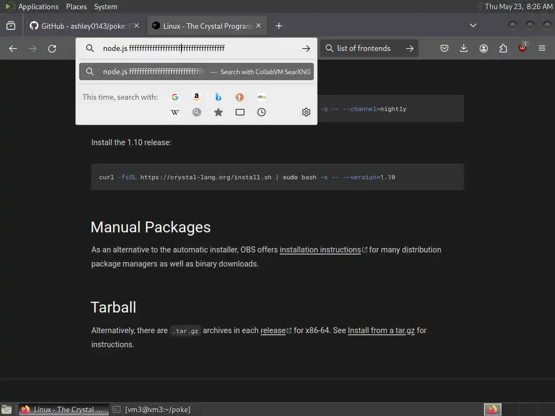Viewport: 555px width, 416px height.
Task: Click the '--channel=nightly' code text
Action: pos(375,109)
